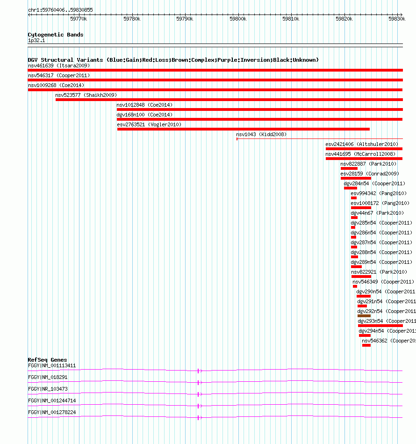Click the nsv461639 (Itsara2009) variant label

(59, 66)
